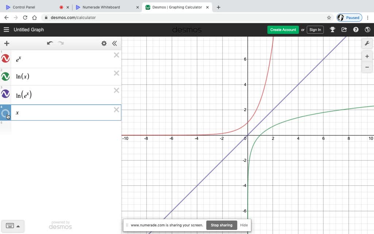Screen dimensions: 374x234
Task: Click the Create Account button
Action: pyautogui.click(x=283, y=30)
